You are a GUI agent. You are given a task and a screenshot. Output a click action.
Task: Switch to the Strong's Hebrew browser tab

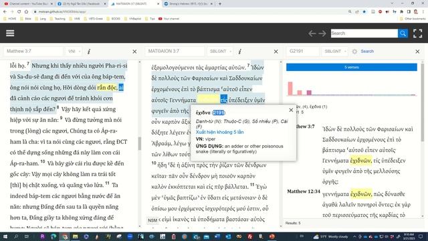189,4
